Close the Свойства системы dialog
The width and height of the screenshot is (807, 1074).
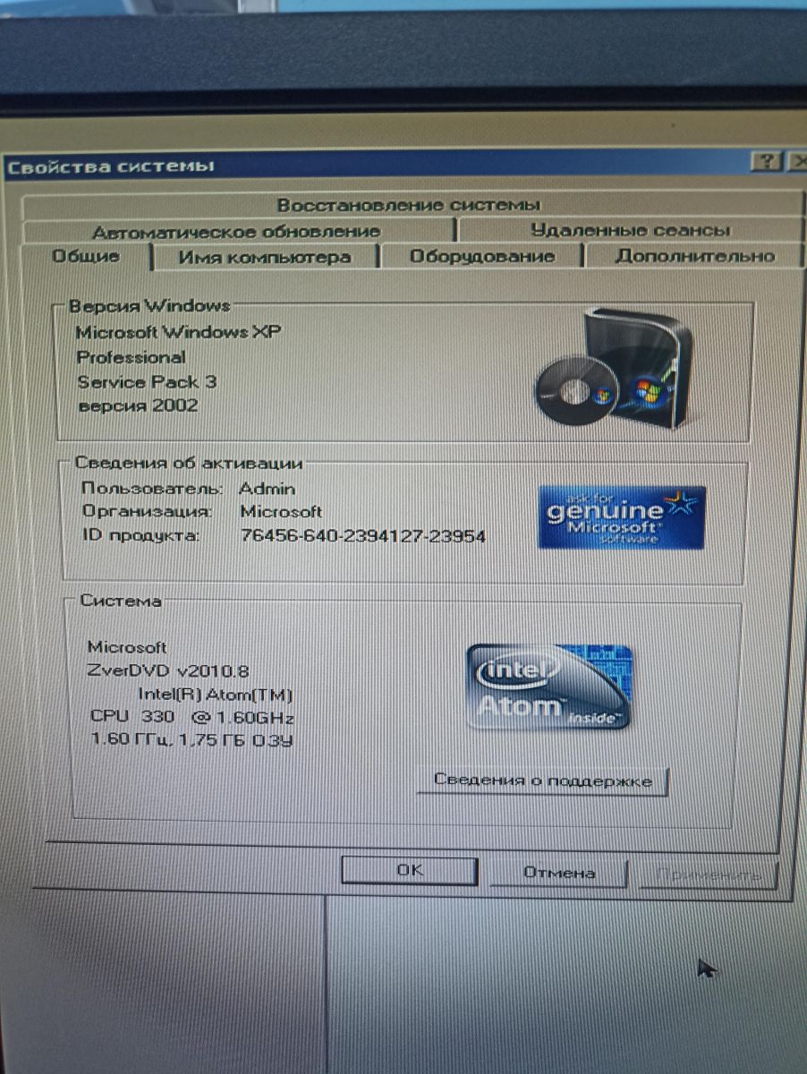[796, 162]
